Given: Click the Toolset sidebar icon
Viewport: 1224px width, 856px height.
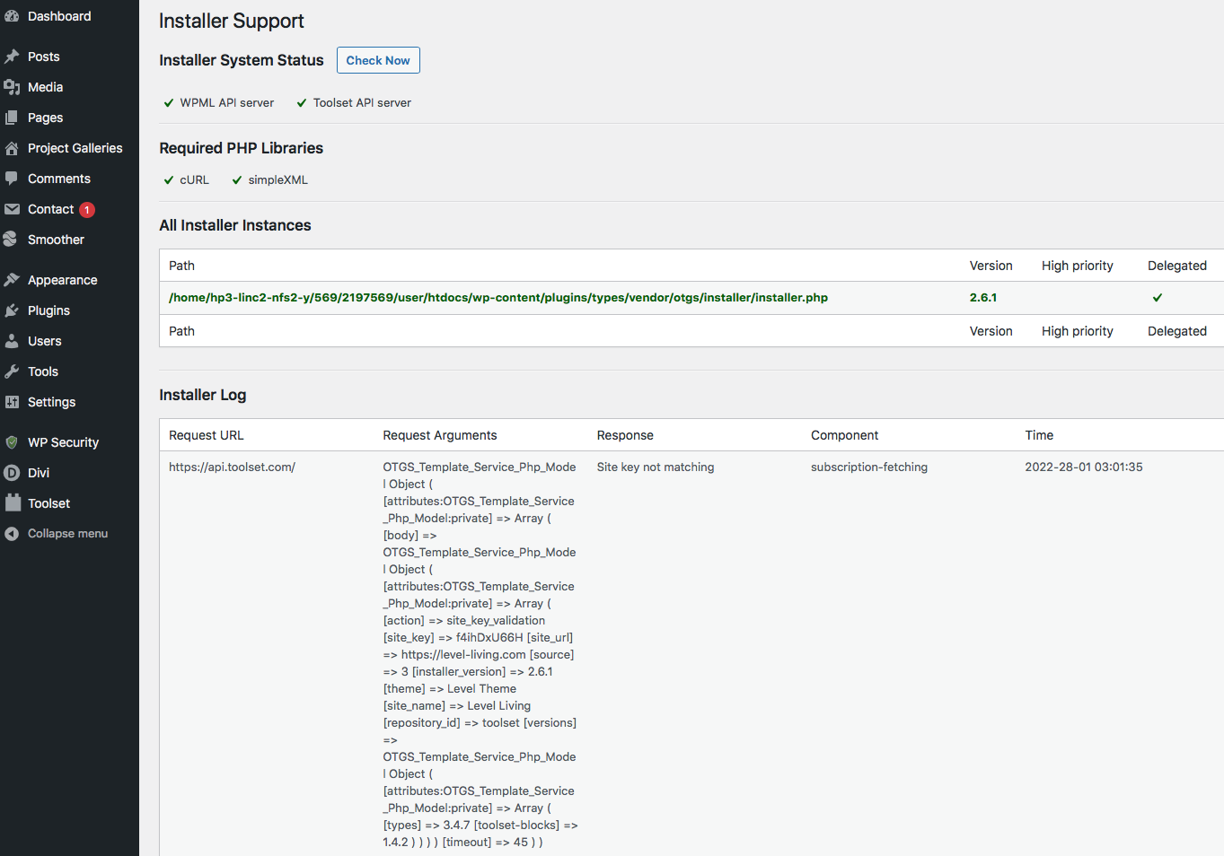Looking at the screenshot, I should coord(12,503).
